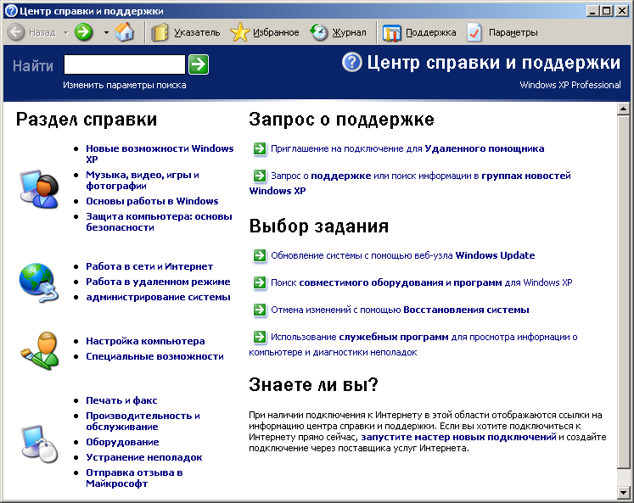Click the Журнал toolbar label
The height and width of the screenshot is (503, 634).
point(349,33)
